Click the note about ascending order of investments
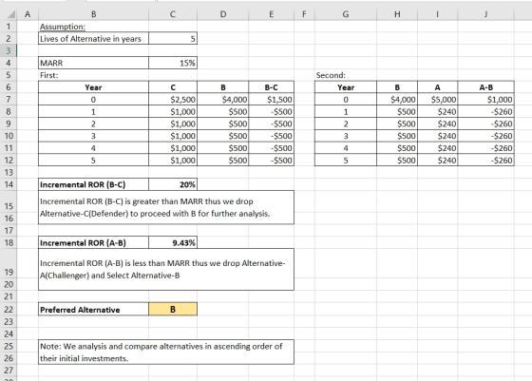Image resolution: width=532 pixels, height=381 pixels. pos(166,352)
